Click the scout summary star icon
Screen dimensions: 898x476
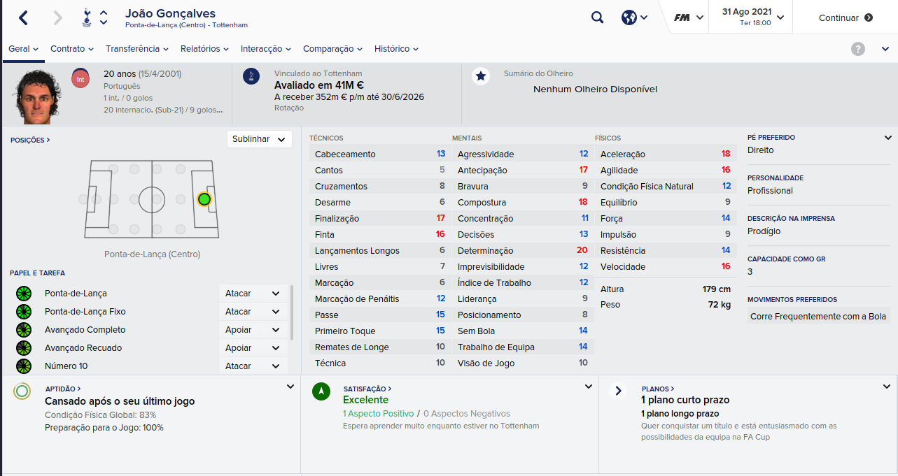point(480,76)
